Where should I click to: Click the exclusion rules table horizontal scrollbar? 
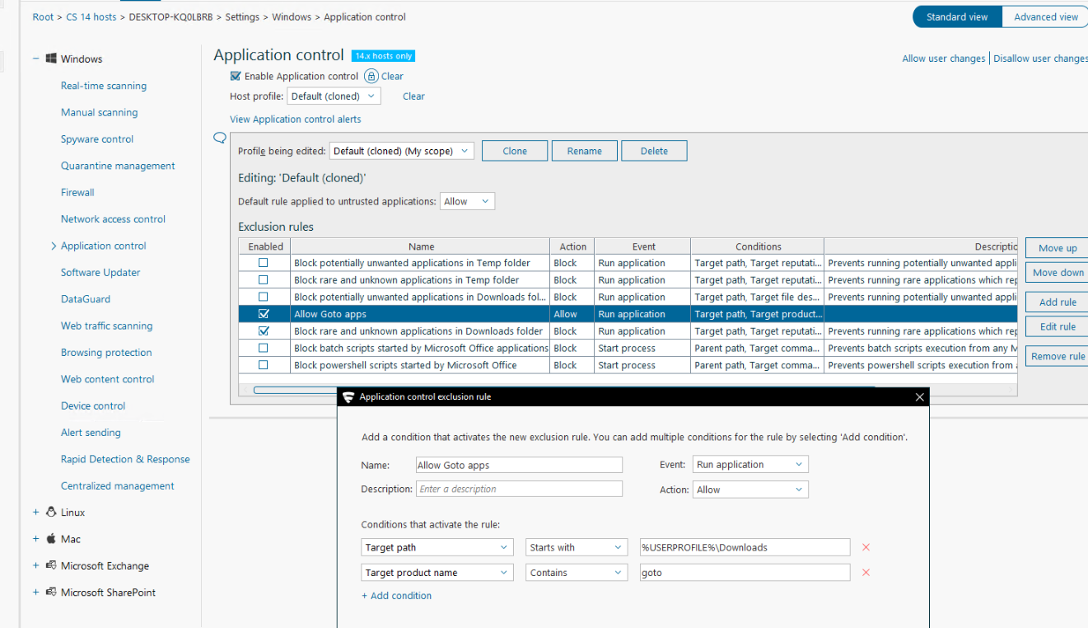(564, 390)
